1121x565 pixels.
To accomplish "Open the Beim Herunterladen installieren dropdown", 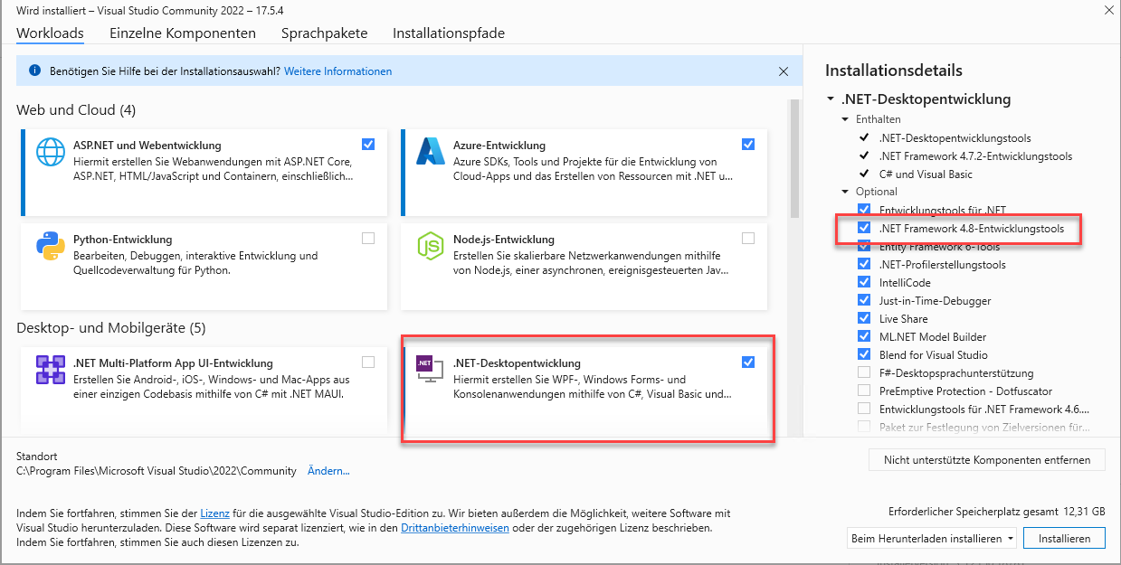I will pos(932,538).
